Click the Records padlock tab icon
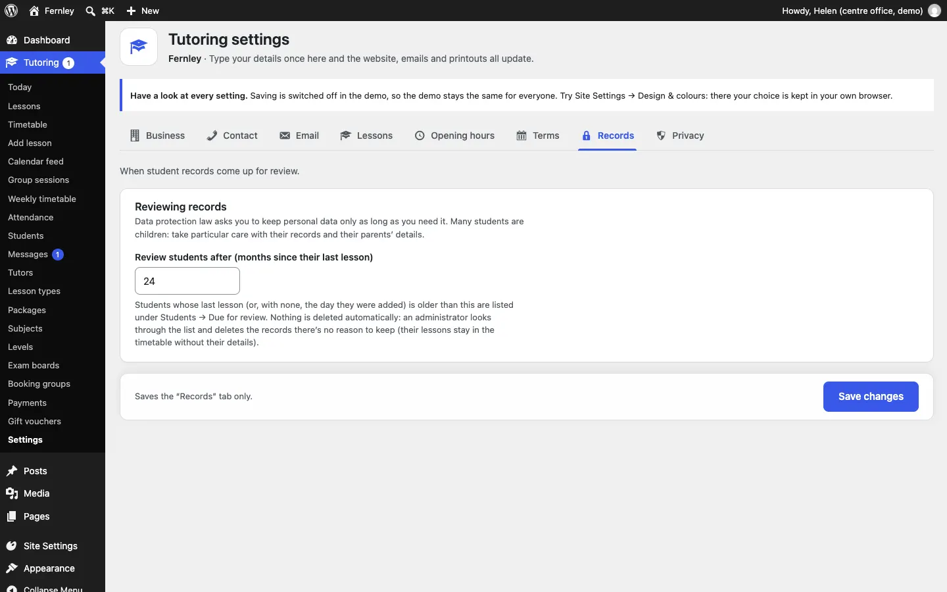This screenshot has width=947, height=592. [x=587, y=136]
